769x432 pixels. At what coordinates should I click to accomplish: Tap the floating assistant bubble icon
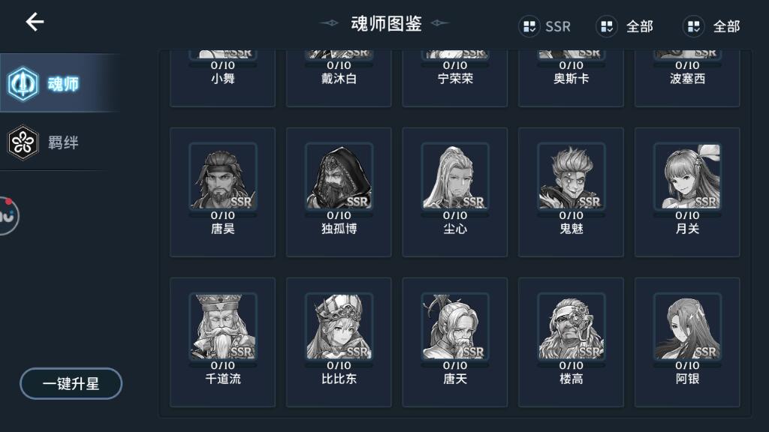(x=8, y=215)
